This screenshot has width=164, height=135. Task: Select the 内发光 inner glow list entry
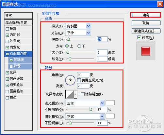tap(18, 47)
